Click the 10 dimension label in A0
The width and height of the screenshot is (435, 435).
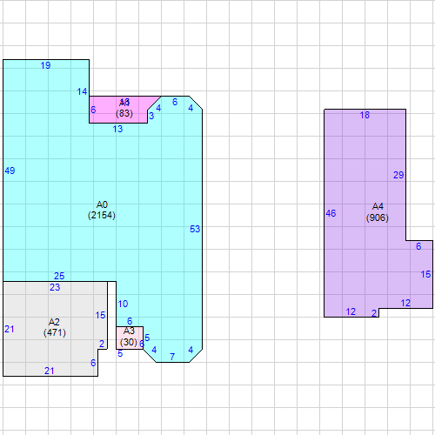click(x=123, y=304)
